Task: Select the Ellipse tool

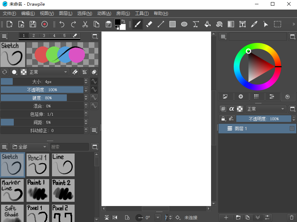Action: (x=184, y=24)
